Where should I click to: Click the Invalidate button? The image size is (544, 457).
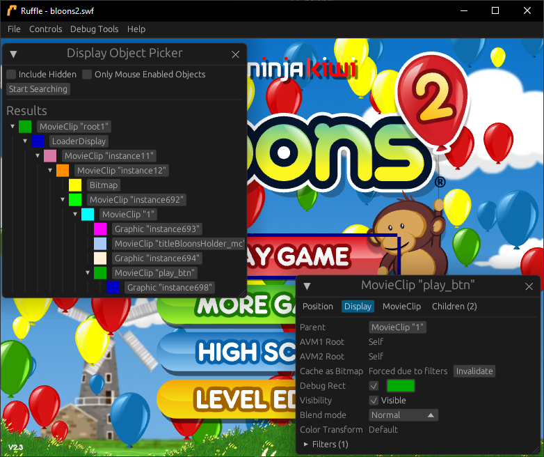pos(474,371)
